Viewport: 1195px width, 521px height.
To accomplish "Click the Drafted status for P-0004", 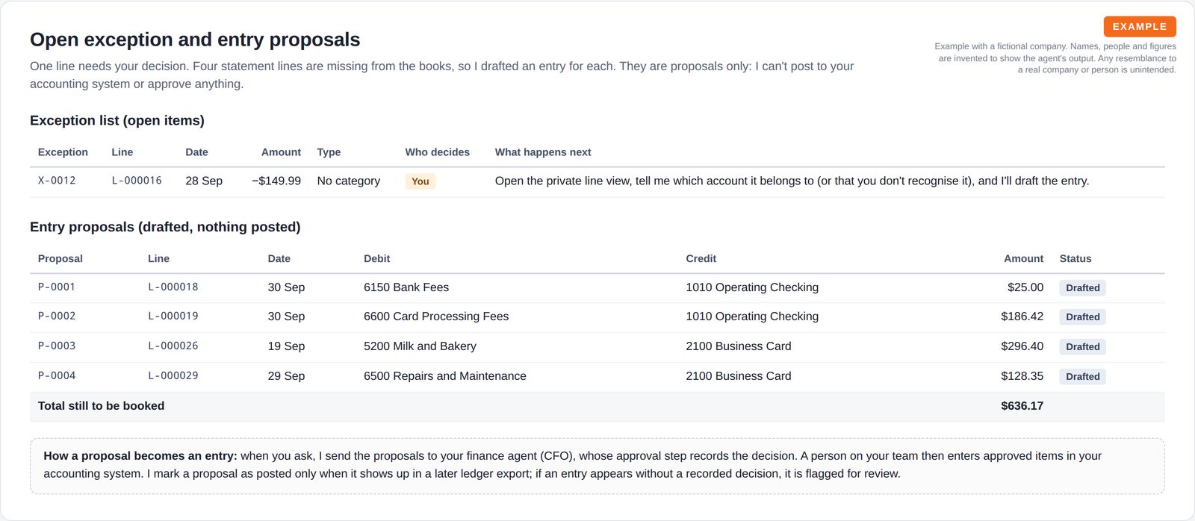I will coord(1082,377).
